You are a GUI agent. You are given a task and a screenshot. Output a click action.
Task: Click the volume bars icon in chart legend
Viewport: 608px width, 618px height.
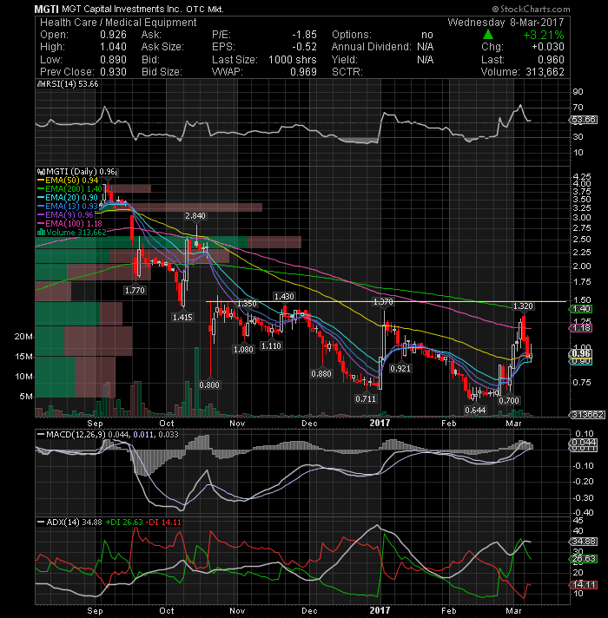(x=41, y=233)
